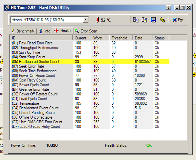Image resolution: width=196 pixels, height=160 pixels.
Task: Close the HD Tune window
Action: point(188,8)
